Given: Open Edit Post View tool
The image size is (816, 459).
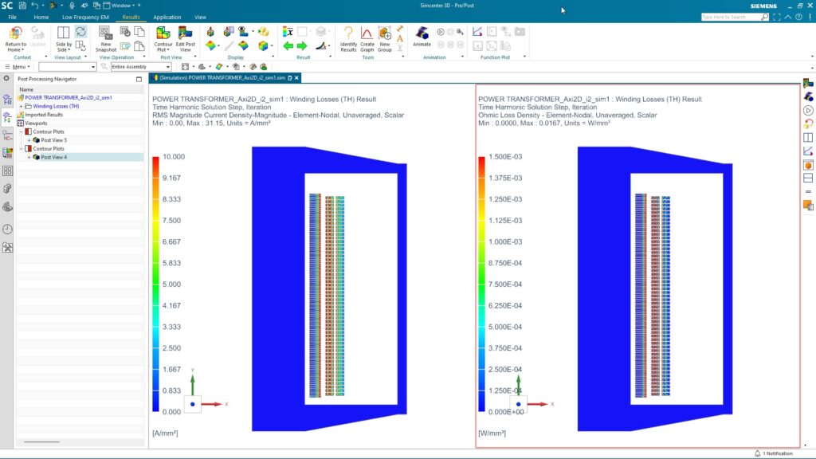Looking at the screenshot, I should tap(185, 37).
